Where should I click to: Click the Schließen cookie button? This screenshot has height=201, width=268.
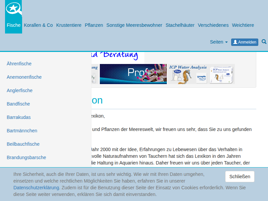click(x=240, y=177)
